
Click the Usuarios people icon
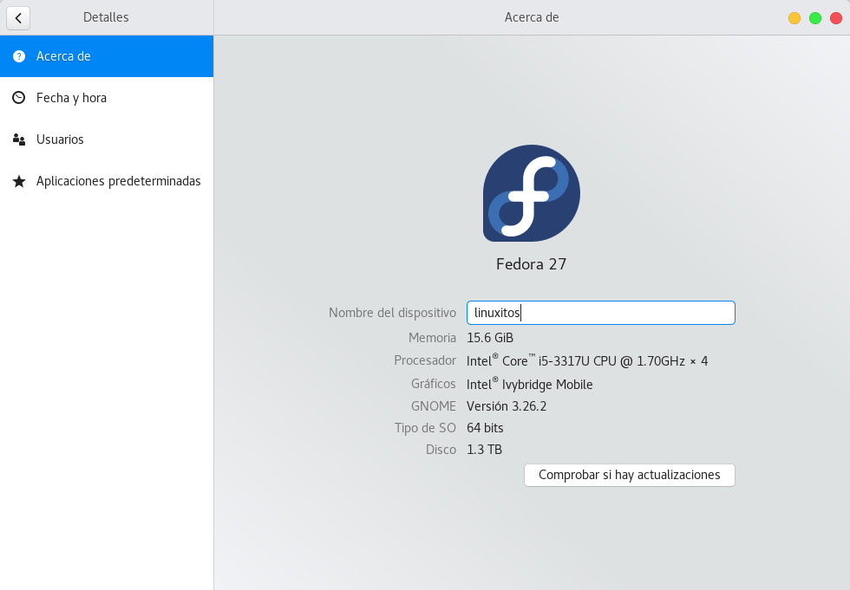pyautogui.click(x=19, y=139)
